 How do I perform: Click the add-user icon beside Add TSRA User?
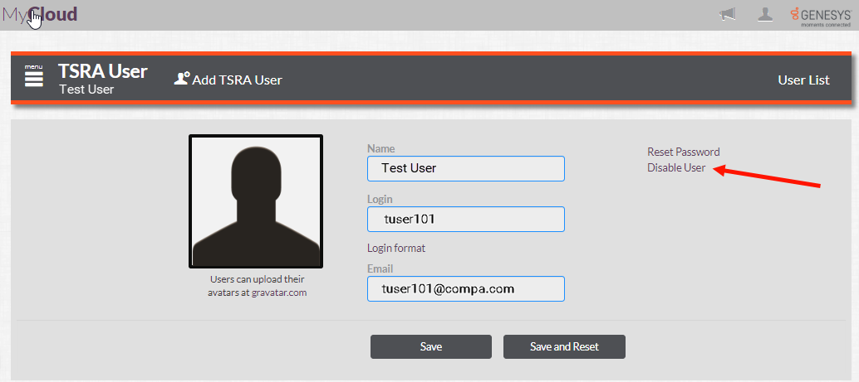click(182, 79)
